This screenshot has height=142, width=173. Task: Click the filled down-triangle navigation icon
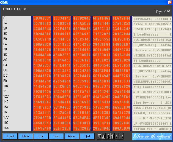pyautogui.click(x=99, y=136)
